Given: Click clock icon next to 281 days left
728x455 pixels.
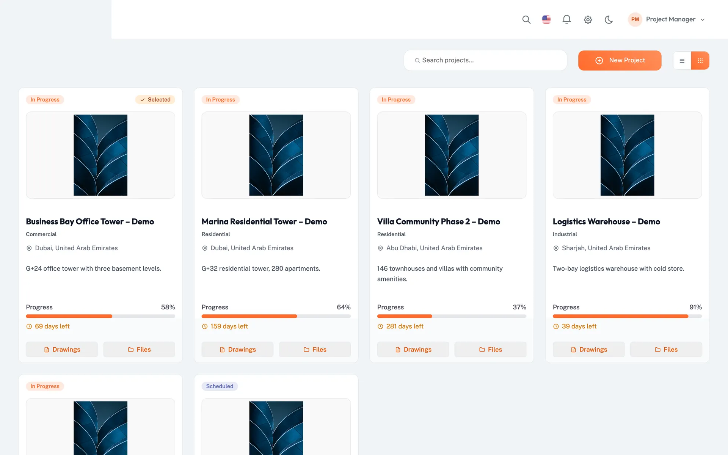Looking at the screenshot, I should [x=380, y=326].
